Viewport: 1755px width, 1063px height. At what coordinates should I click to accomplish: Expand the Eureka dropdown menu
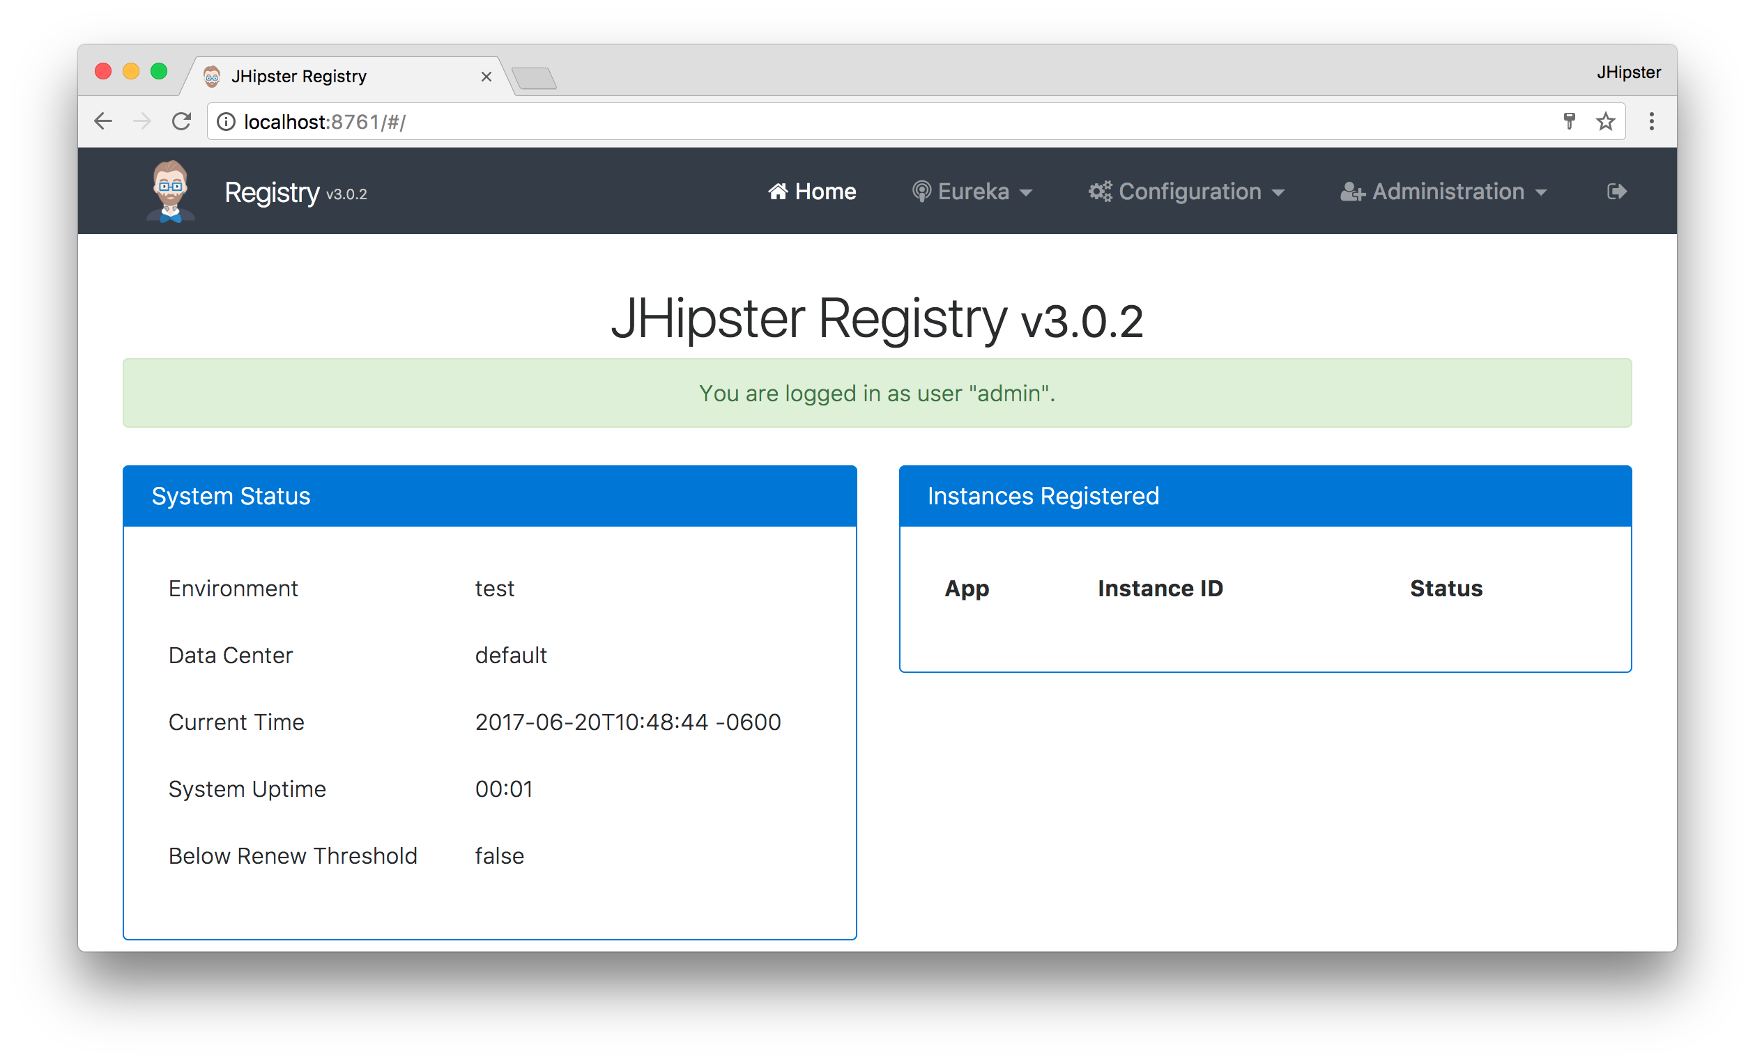click(972, 192)
